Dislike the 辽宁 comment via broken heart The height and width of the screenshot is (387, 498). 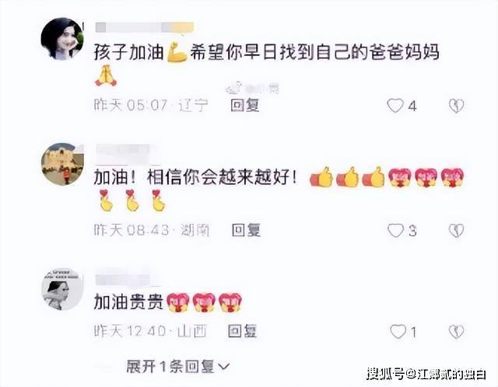click(x=457, y=106)
